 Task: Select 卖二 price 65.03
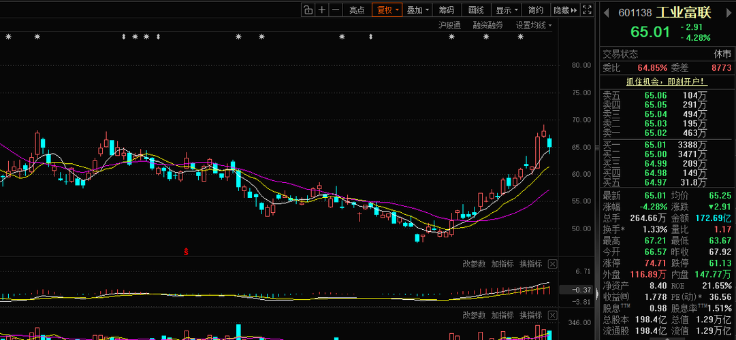click(655, 123)
